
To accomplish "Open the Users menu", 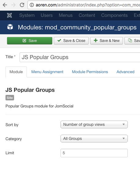I will 47,15.
